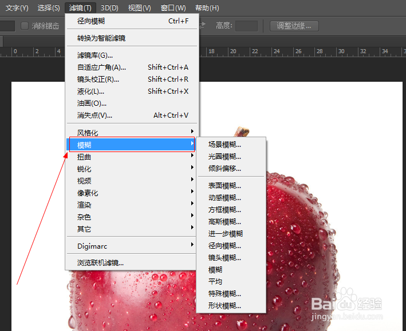Select 进一步模糊 filter
This screenshot has width=406, height=331.
click(231, 233)
